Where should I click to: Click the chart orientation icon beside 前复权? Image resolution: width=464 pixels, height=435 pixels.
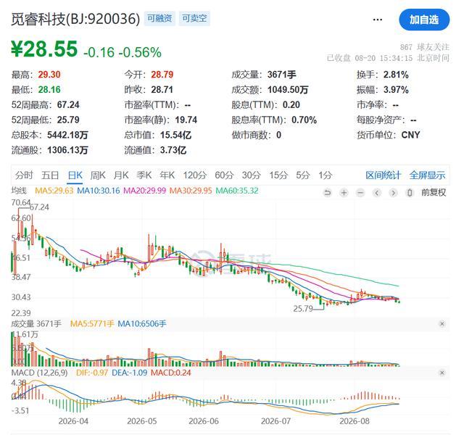click(410, 193)
